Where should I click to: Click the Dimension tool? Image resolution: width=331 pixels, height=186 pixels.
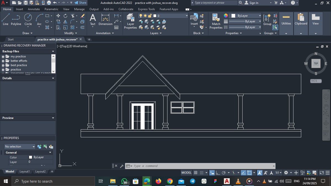tap(105, 19)
